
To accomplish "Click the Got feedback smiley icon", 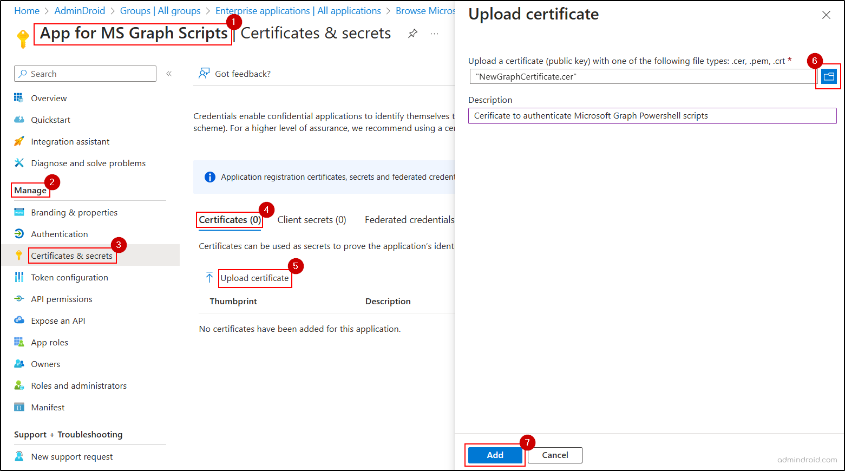I will pyautogui.click(x=205, y=73).
